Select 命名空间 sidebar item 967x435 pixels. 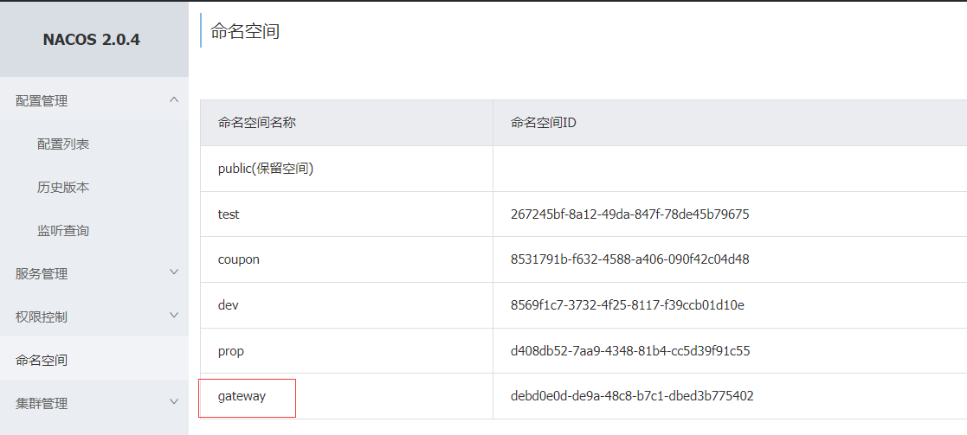click(42, 360)
